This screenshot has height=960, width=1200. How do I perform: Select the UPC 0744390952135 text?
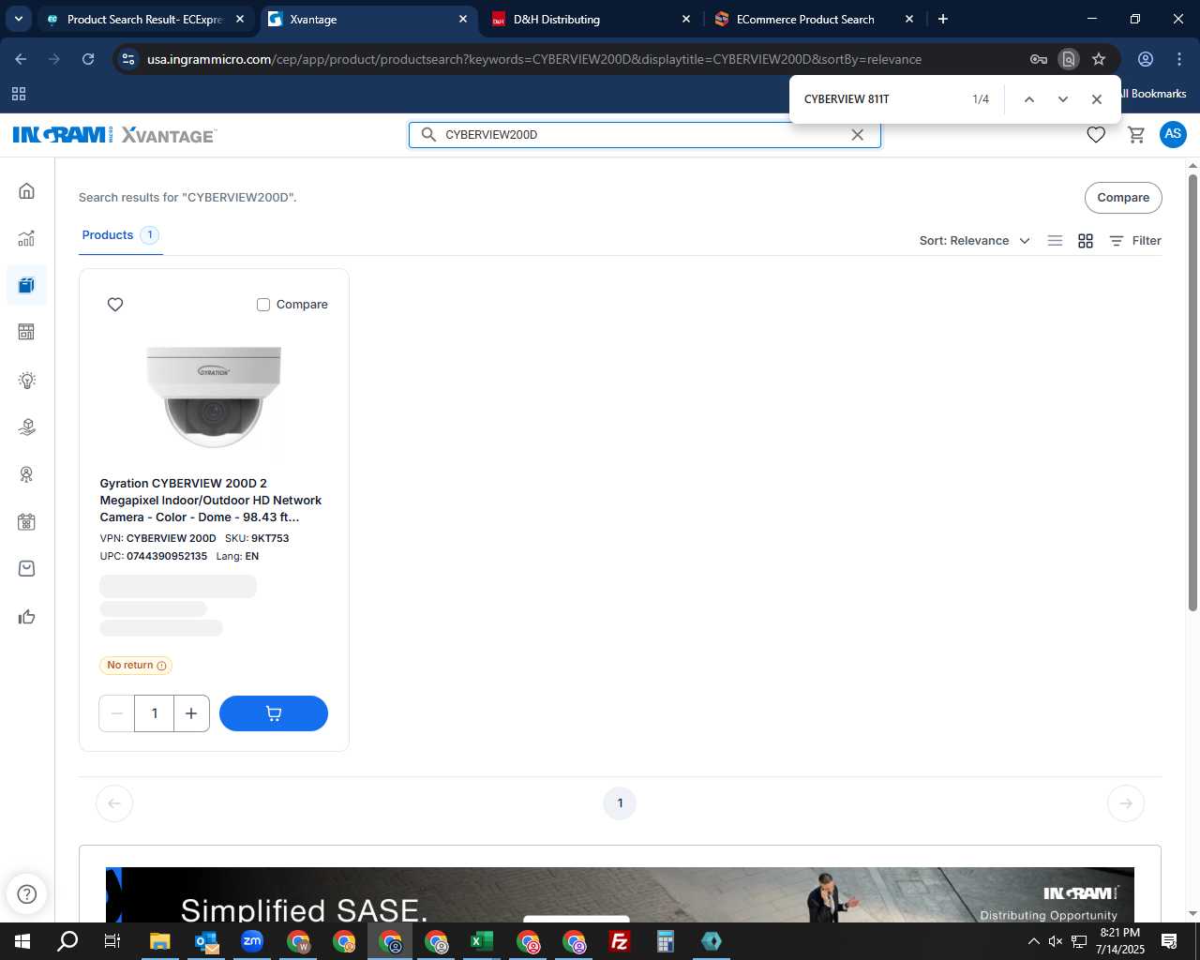(154, 557)
